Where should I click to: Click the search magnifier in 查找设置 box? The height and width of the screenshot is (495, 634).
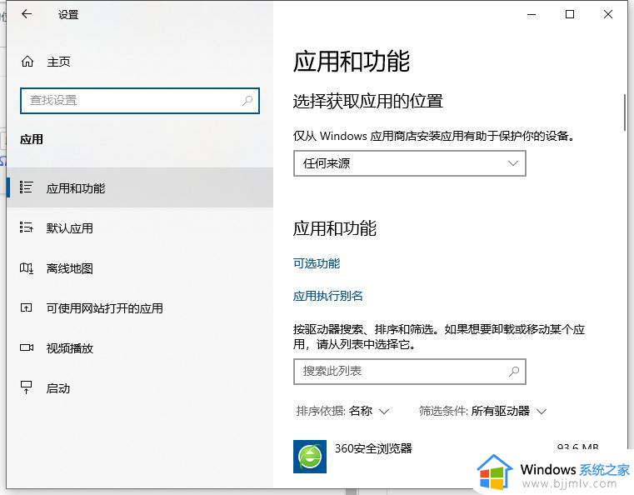[x=247, y=100]
